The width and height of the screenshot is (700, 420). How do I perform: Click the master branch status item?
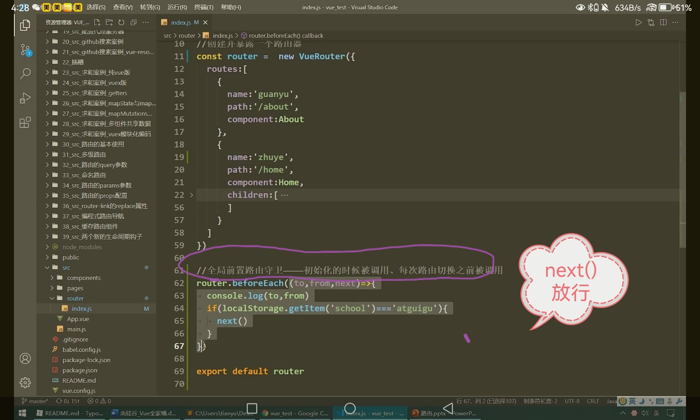[x=35, y=401]
